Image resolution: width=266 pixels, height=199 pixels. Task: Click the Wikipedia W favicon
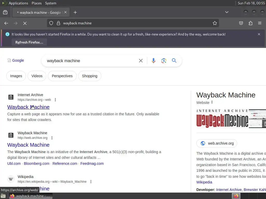[11, 179]
